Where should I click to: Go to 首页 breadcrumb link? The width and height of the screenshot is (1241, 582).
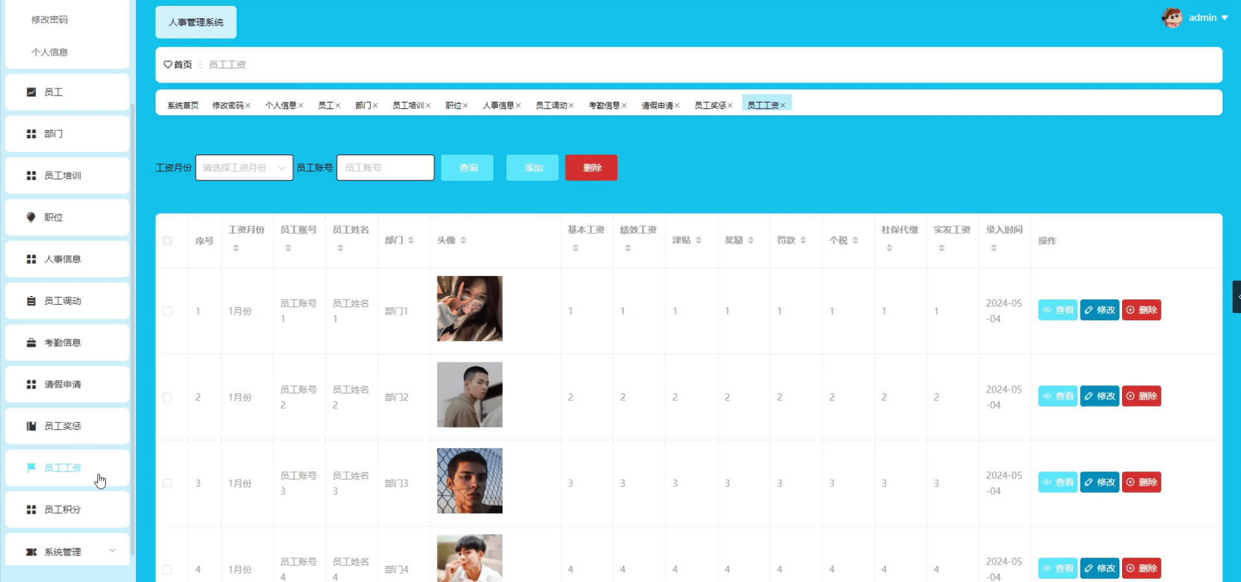point(182,64)
